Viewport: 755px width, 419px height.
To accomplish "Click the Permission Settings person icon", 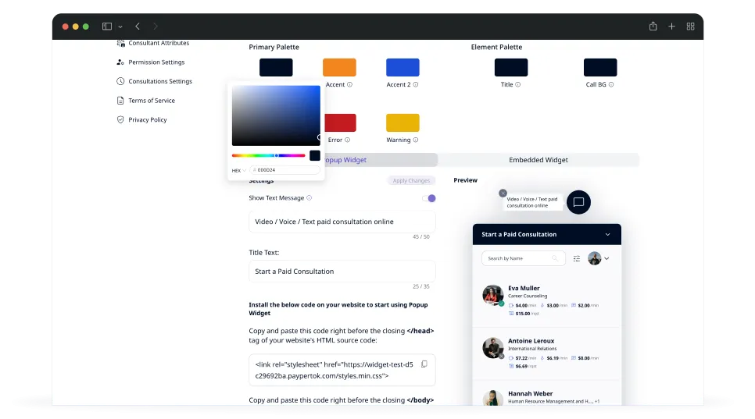I will click(120, 62).
